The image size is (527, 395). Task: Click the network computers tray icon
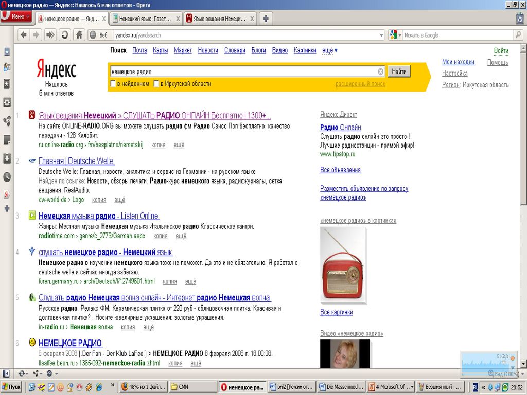click(498, 387)
